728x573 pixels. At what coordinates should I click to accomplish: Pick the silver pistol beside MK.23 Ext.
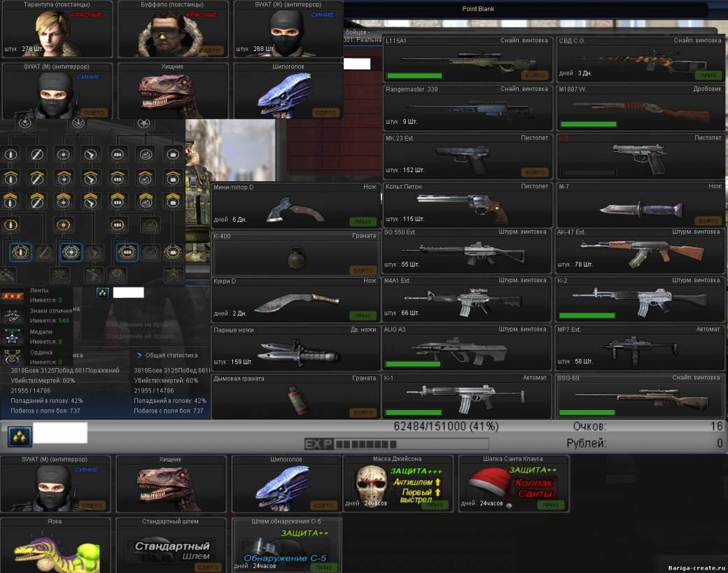click(x=640, y=156)
